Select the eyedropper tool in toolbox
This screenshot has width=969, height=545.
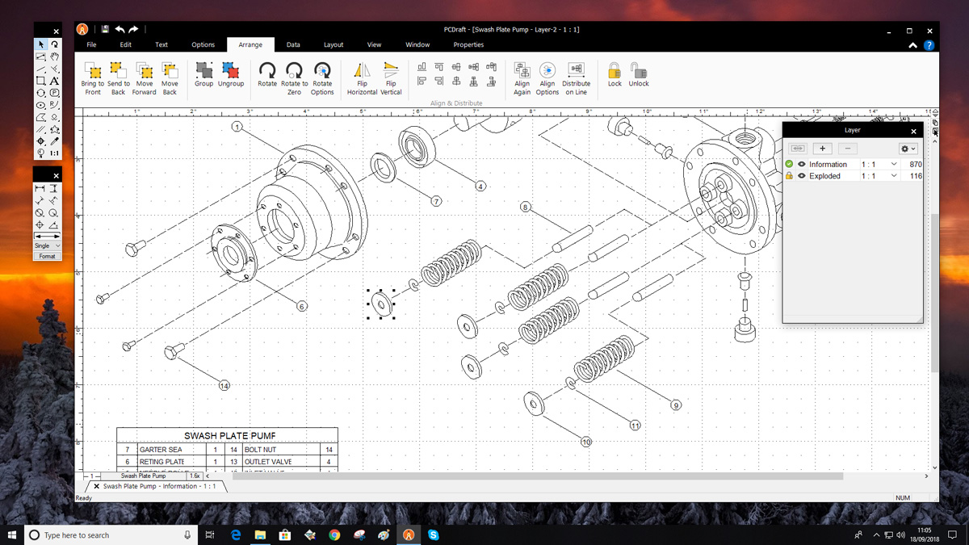point(54,141)
